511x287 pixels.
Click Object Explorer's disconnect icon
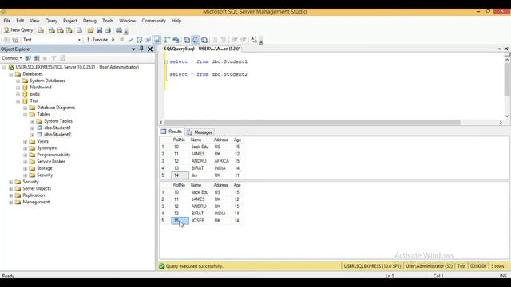pyautogui.click(x=37, y=58)
